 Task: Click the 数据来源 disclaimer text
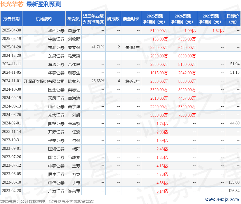47,201
